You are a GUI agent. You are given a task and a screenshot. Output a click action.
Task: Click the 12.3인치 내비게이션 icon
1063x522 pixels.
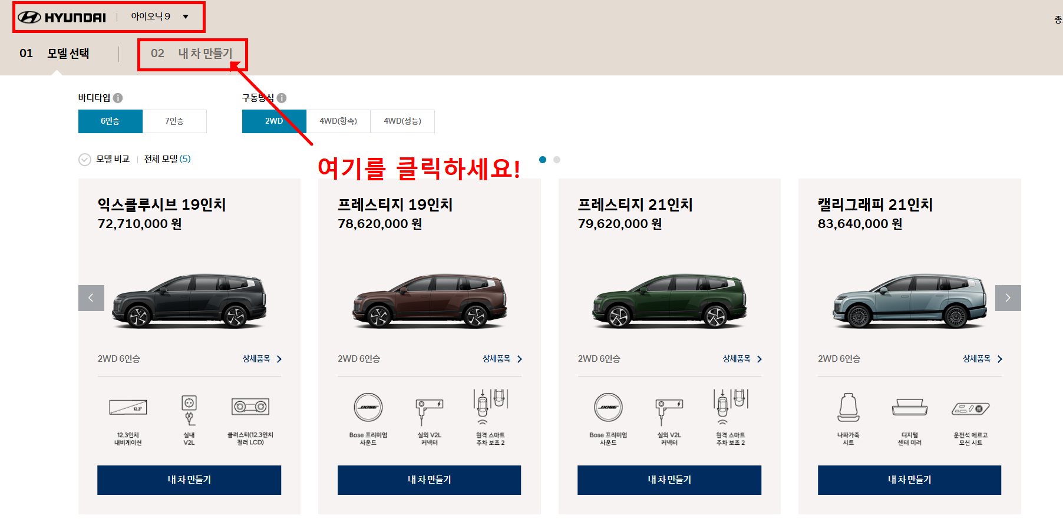pyautogui.click(x=127, y=408)
